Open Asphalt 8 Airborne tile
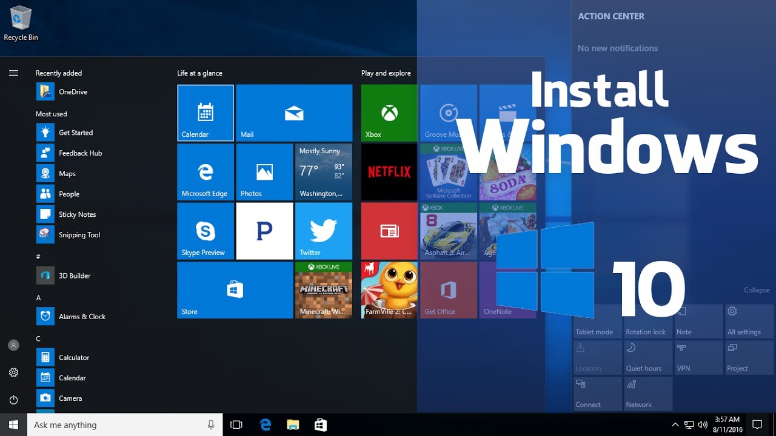The image size is (776, 436). (449, 231)
